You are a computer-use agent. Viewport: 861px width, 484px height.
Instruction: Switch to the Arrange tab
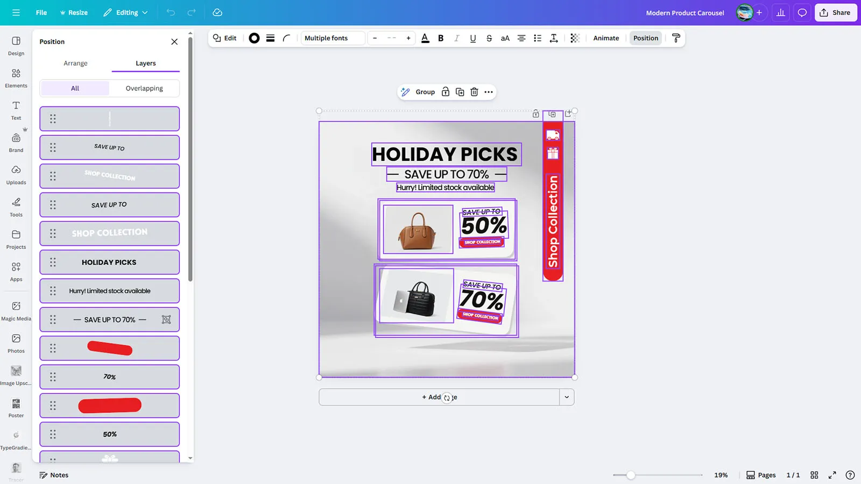coord(75,63)
